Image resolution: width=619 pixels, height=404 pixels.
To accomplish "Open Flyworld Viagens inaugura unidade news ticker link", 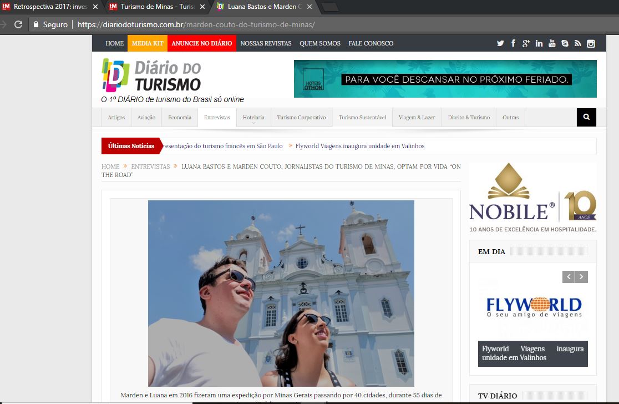I will 359,146.
